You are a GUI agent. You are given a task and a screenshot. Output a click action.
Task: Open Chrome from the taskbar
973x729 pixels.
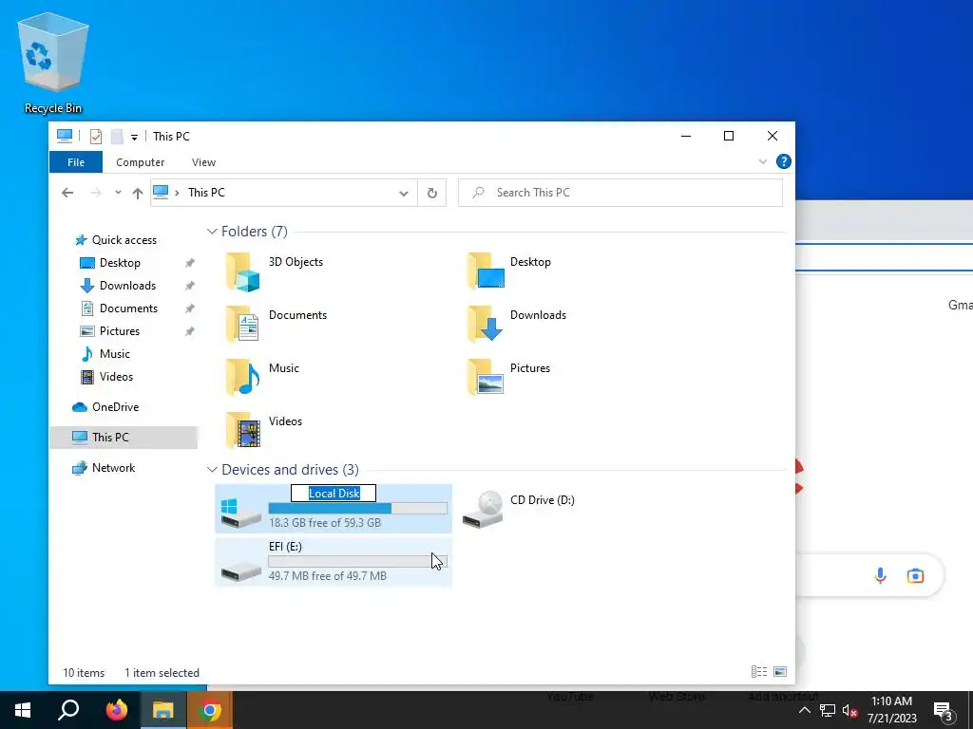click(210, 710)
